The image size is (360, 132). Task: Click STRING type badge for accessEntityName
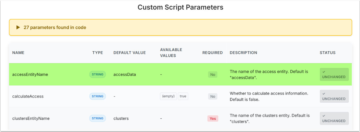click(x=98, y=75)
